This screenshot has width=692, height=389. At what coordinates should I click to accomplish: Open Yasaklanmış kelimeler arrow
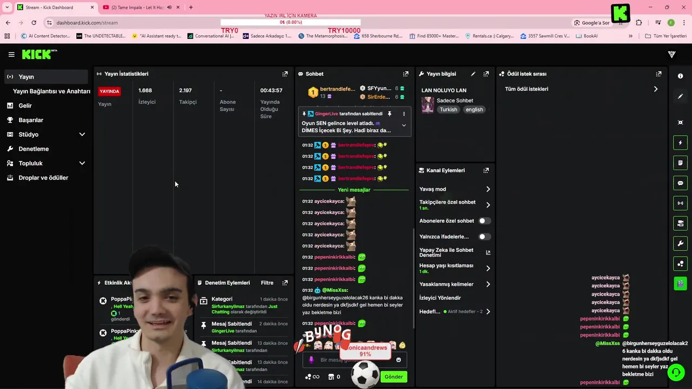pyautogui.click(x=488, y=284)
